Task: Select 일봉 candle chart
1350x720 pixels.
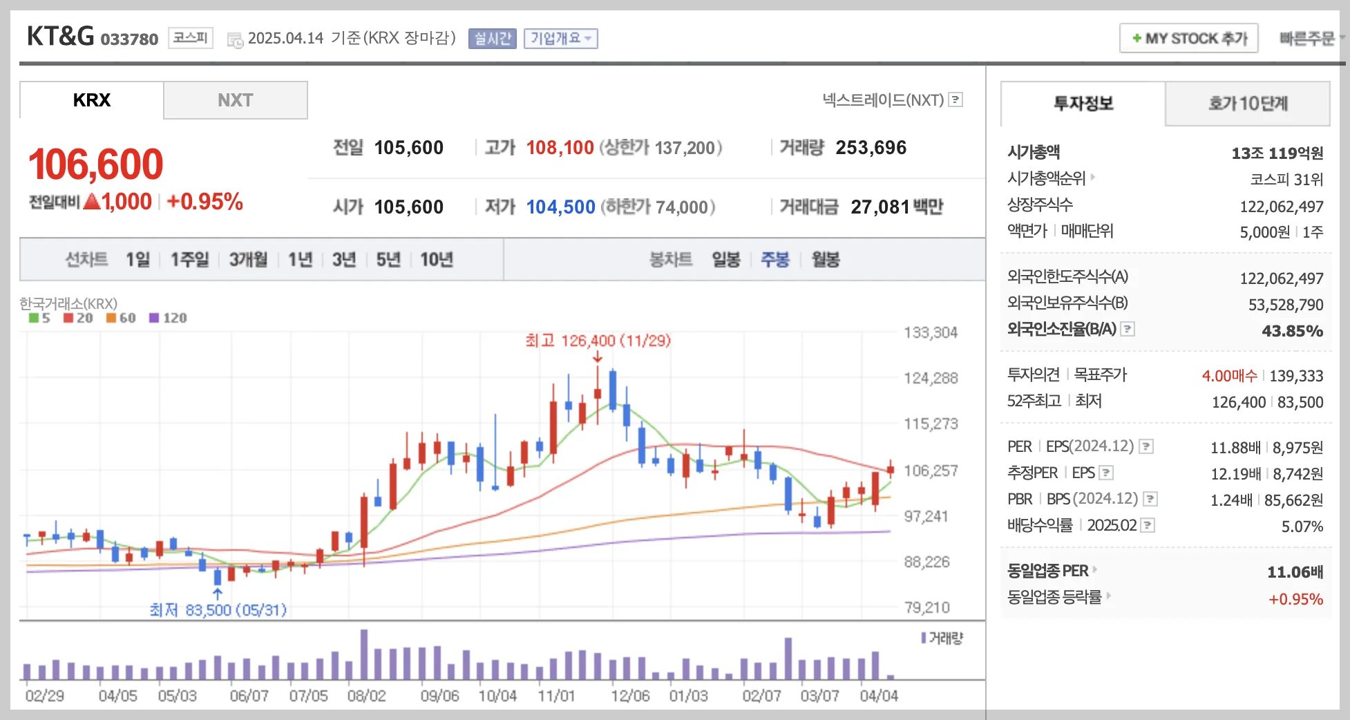Action: pos(726,260)
